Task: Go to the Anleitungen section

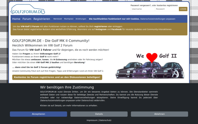Action: 81,19
